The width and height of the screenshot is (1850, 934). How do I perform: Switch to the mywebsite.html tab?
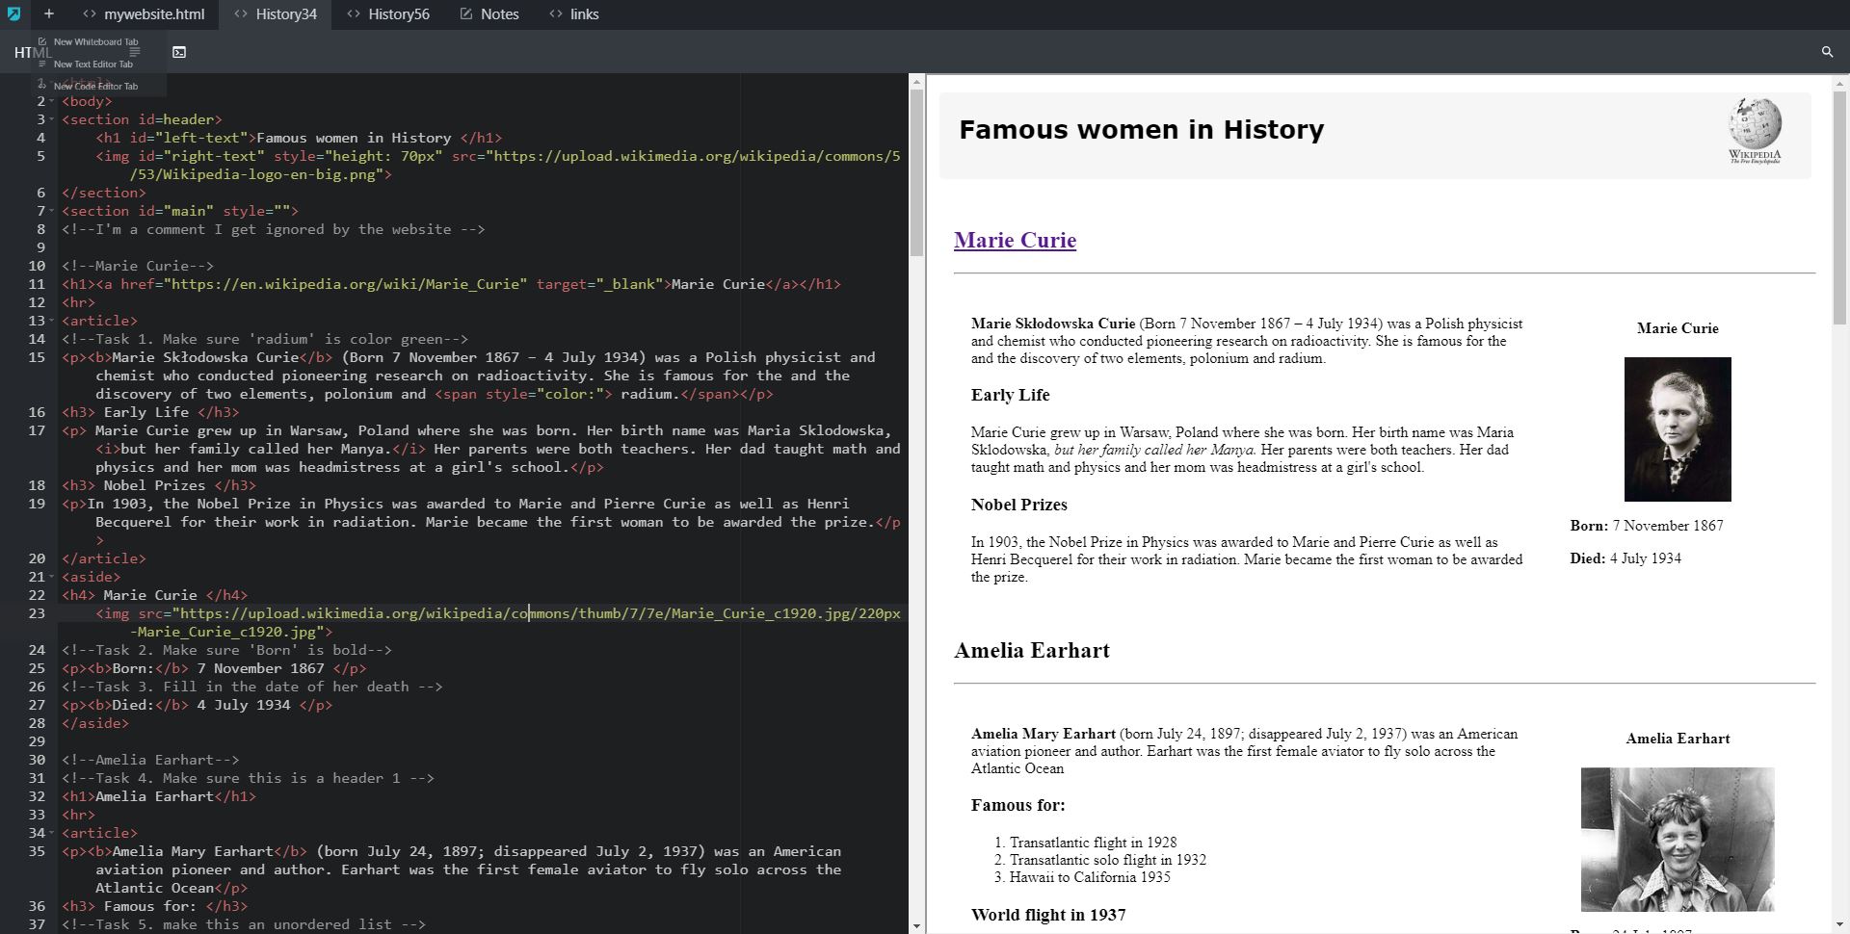coord(144,14)
